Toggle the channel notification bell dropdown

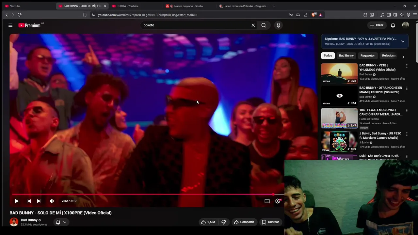tap(61, 222)
